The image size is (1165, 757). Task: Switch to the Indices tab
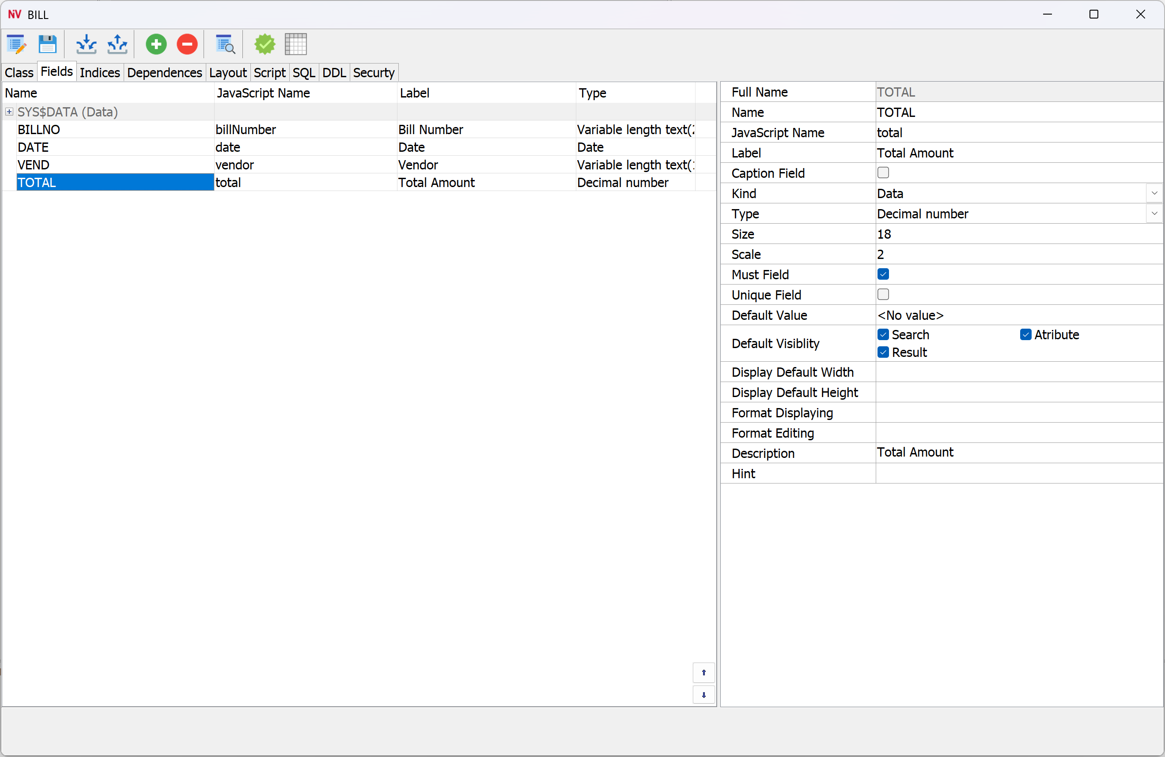point(100,73)
